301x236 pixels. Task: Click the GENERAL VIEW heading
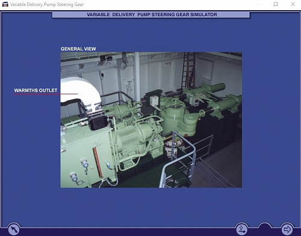click(x=78, y=49)
